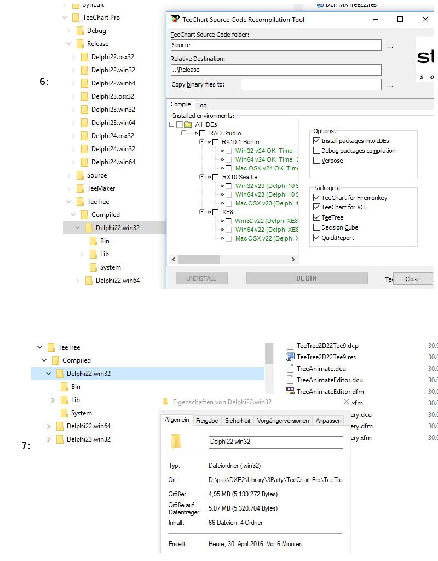
Task: Collapse the RX10 Seattle tree node
Action: coord(201,177)
